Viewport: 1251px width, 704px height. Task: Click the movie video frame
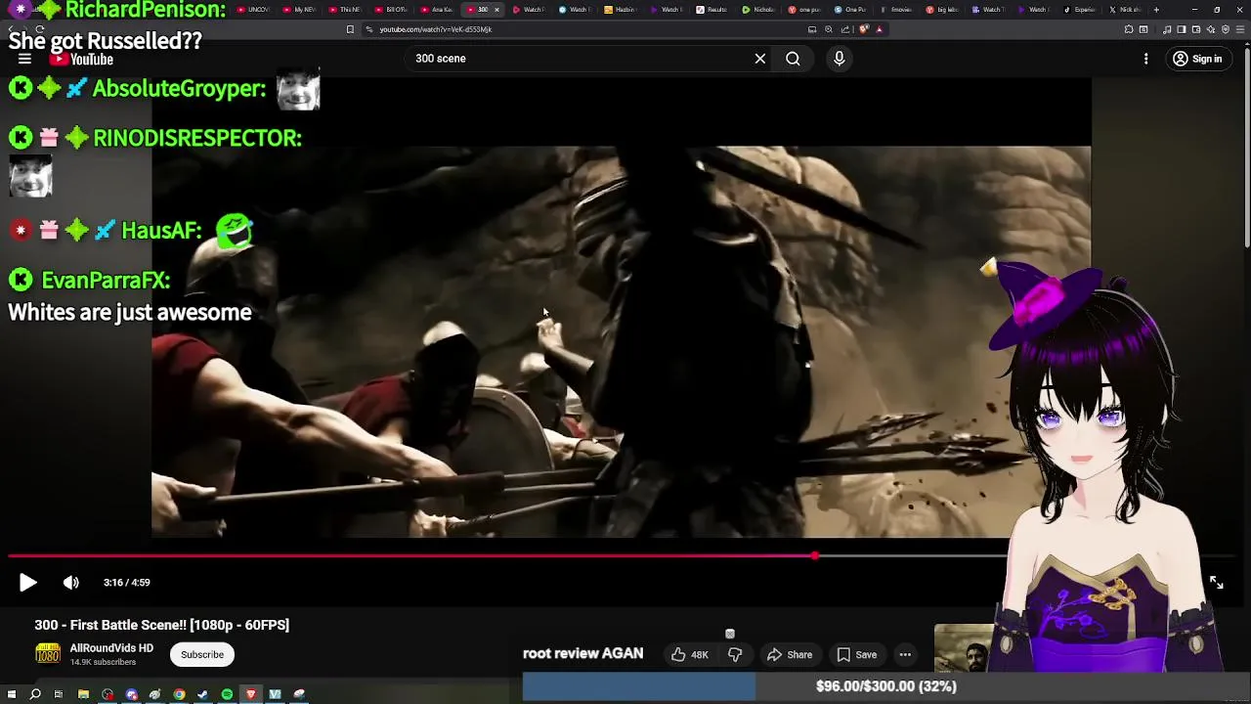tap(622, 342)
